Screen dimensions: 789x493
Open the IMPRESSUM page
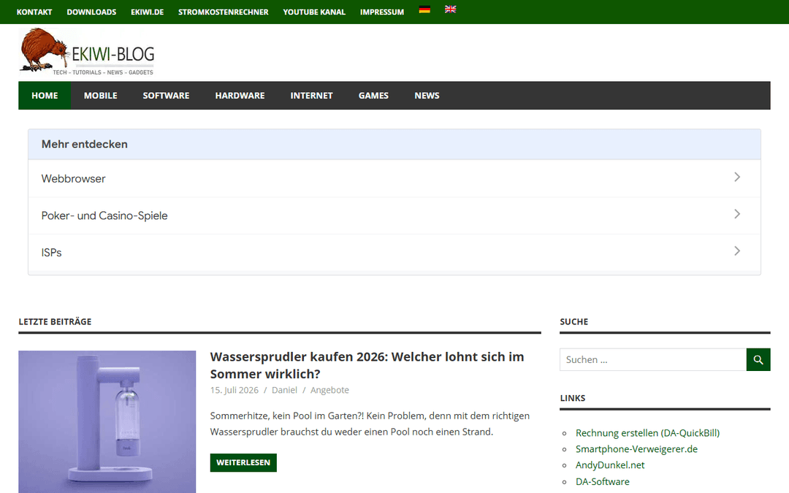pyautogui.click(x=382, y=12)
